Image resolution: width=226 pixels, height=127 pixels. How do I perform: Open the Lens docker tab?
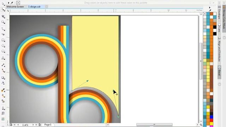click(219, 28)
